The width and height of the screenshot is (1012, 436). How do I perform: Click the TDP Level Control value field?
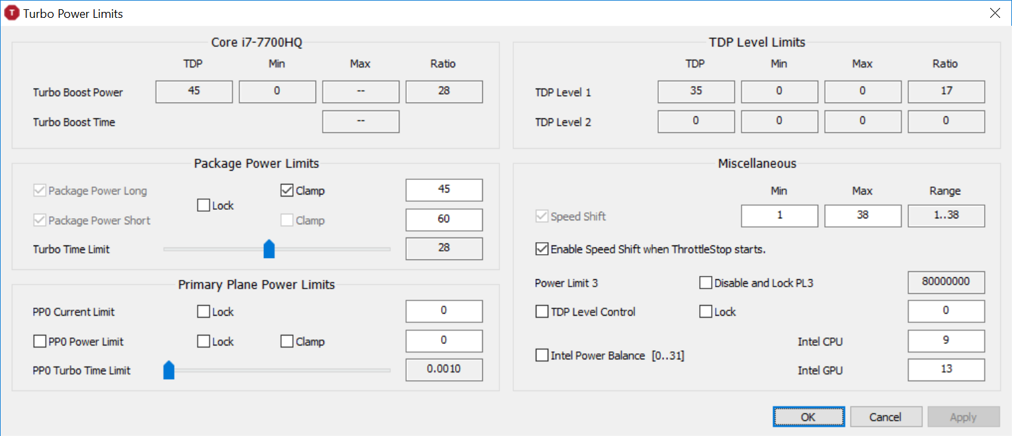(x=946, y=311)
